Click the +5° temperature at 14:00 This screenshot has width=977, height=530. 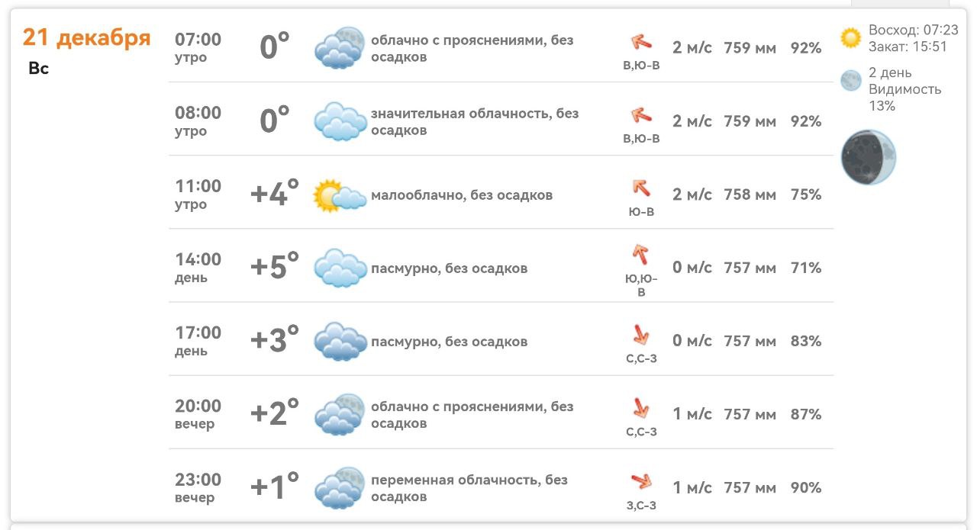pyautogui.click(x=275, y=268)
